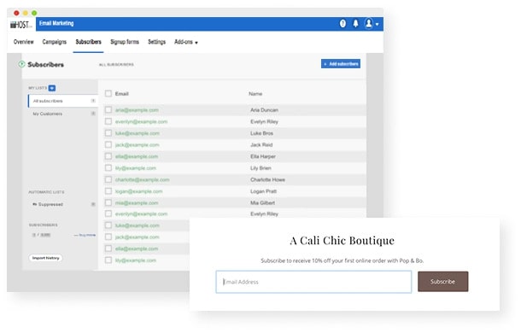Open the Suppressed automatic list
Image resolution: width=521 pixels, height=333 pixels.
coord(62,204)
